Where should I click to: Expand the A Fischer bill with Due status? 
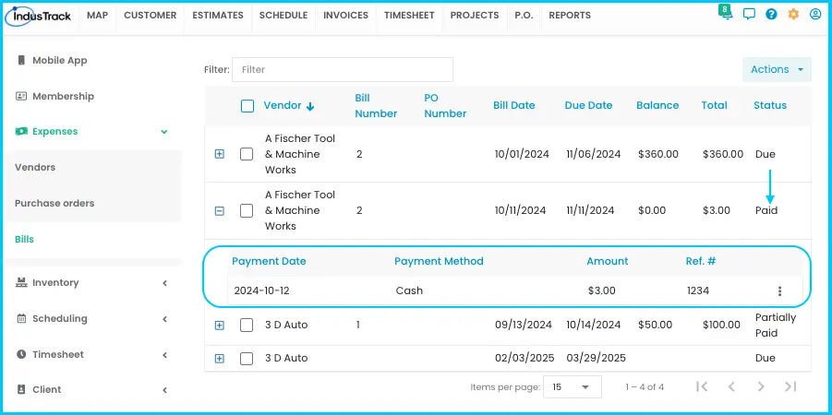click(x=219, y=154)
